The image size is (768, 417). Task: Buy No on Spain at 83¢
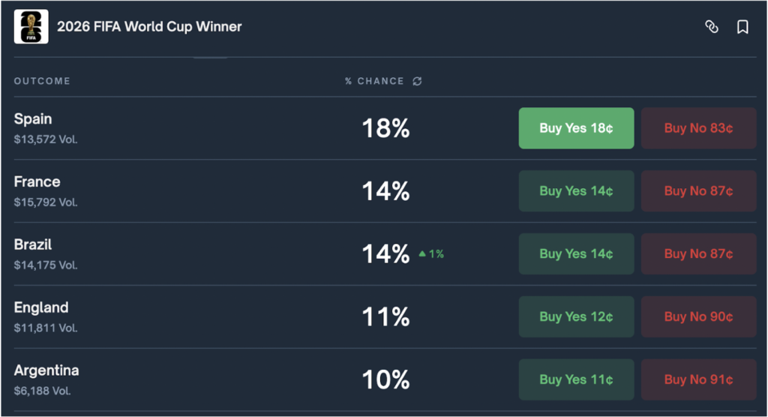(698, 128)
